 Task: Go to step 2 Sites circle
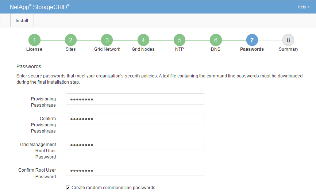click(70, 40)
